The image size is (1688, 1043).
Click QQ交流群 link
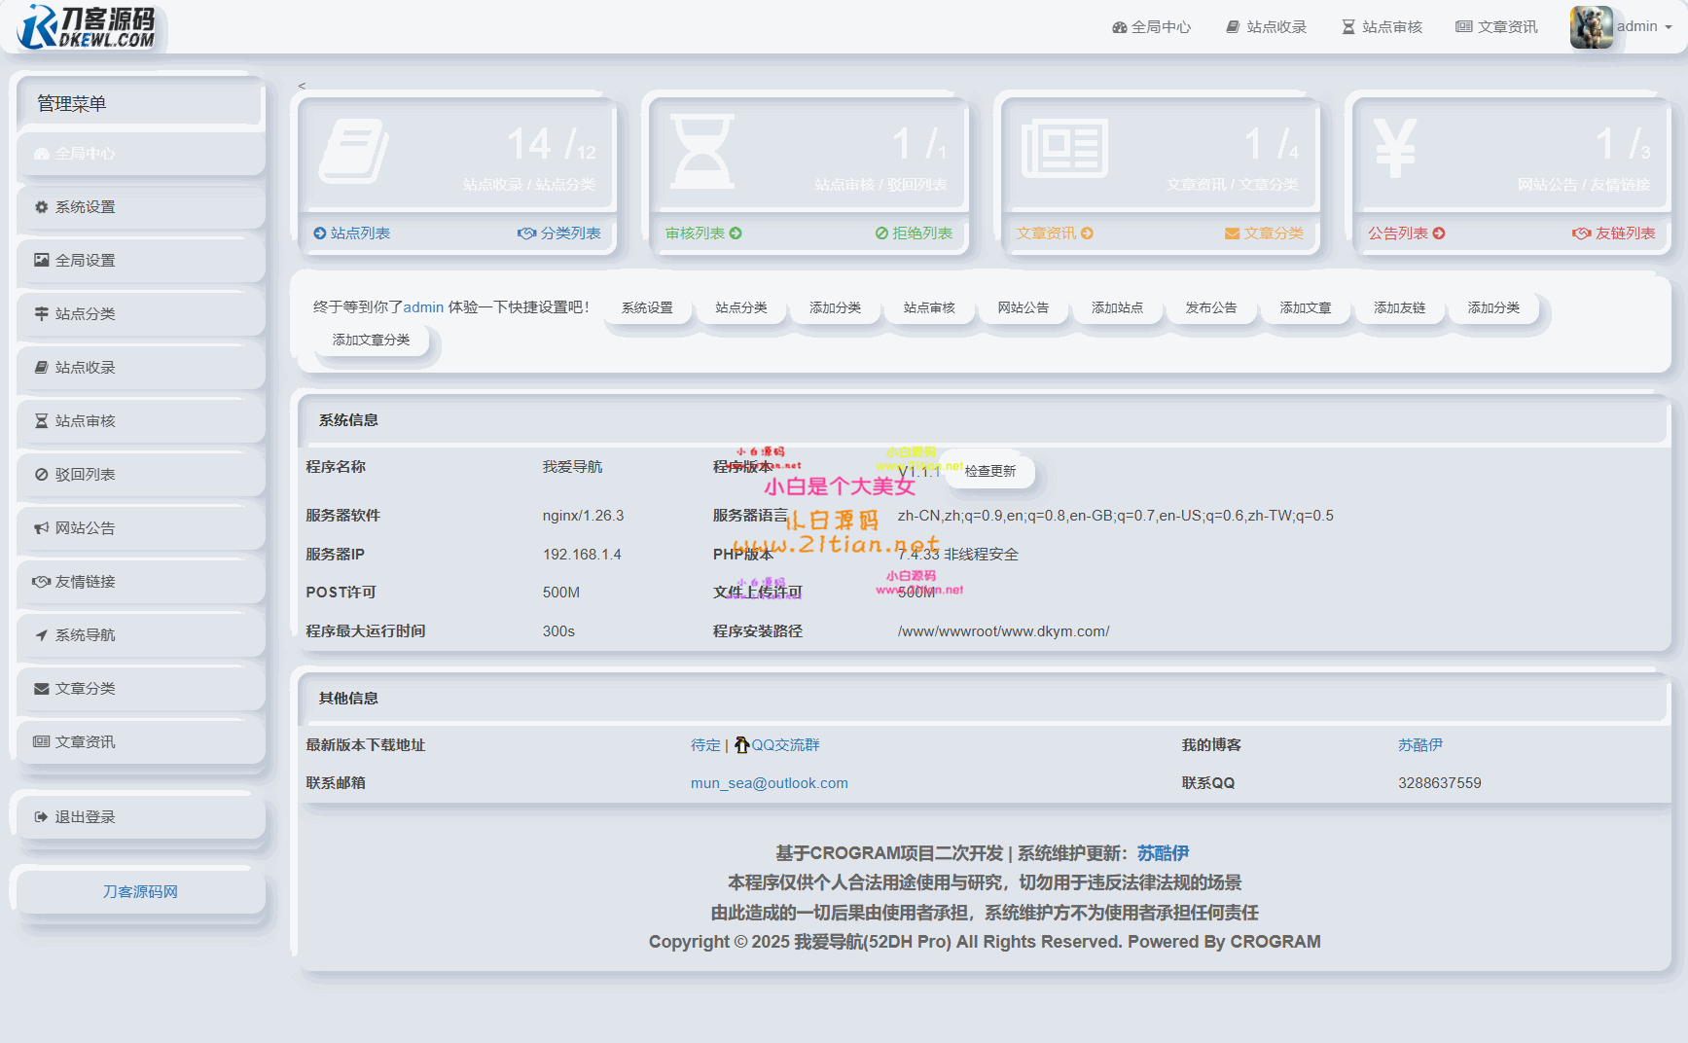tap(776, 745)
